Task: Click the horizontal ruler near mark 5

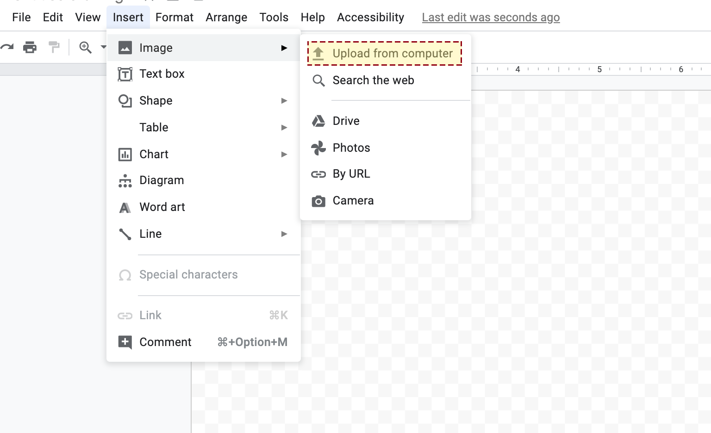Action: tap(599, 69)
